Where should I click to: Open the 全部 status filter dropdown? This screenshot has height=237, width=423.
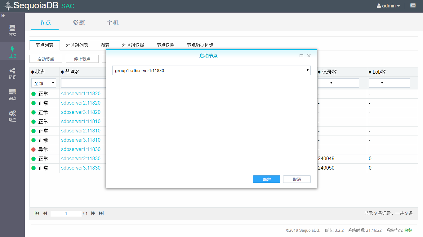(44, 83)
